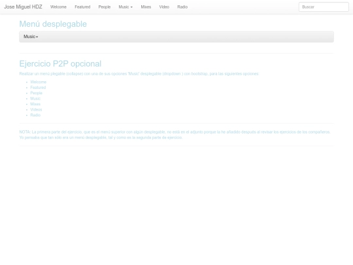Click the Jose Miguel HDZ brand link
This screenshot has width=353, height=265.
coord(23,7)
